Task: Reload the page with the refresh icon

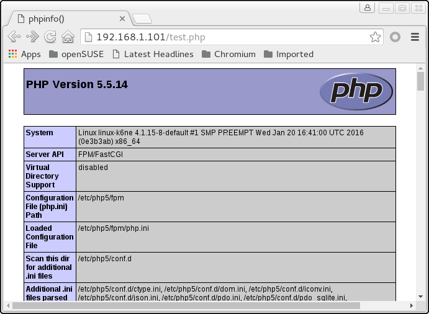Action: (50, 37)
